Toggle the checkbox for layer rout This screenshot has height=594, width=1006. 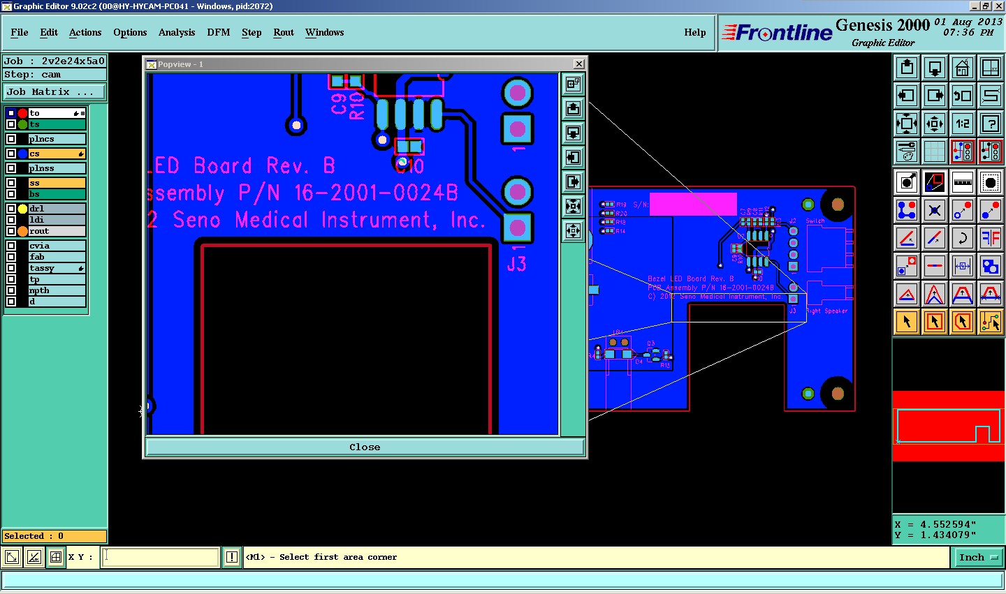(11, 231)
